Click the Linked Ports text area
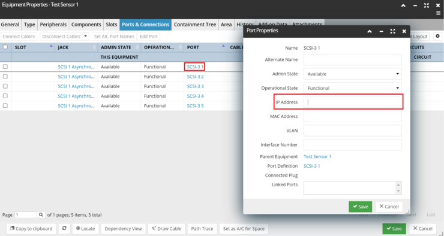 click(353, 188)
